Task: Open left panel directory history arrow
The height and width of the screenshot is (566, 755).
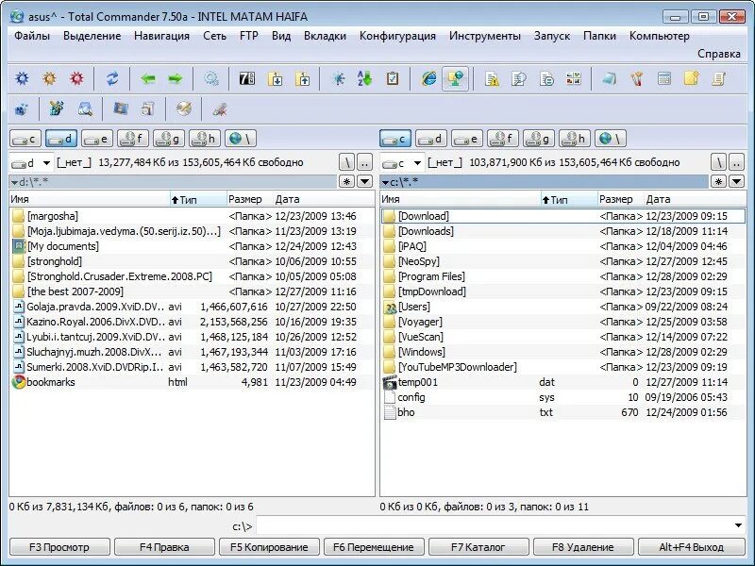Action: pos(365,181)
